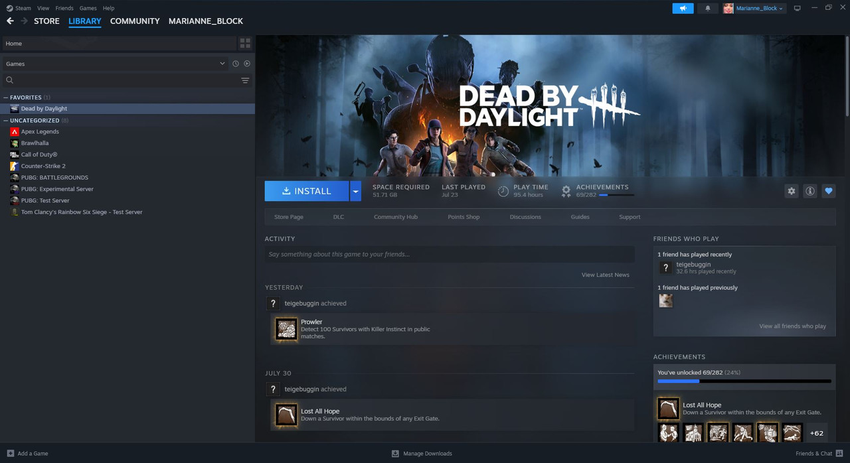The width and height of the screenshot is (850, 463).
Task: Collapse the Uncategorized category
Action: coord(6,121)
